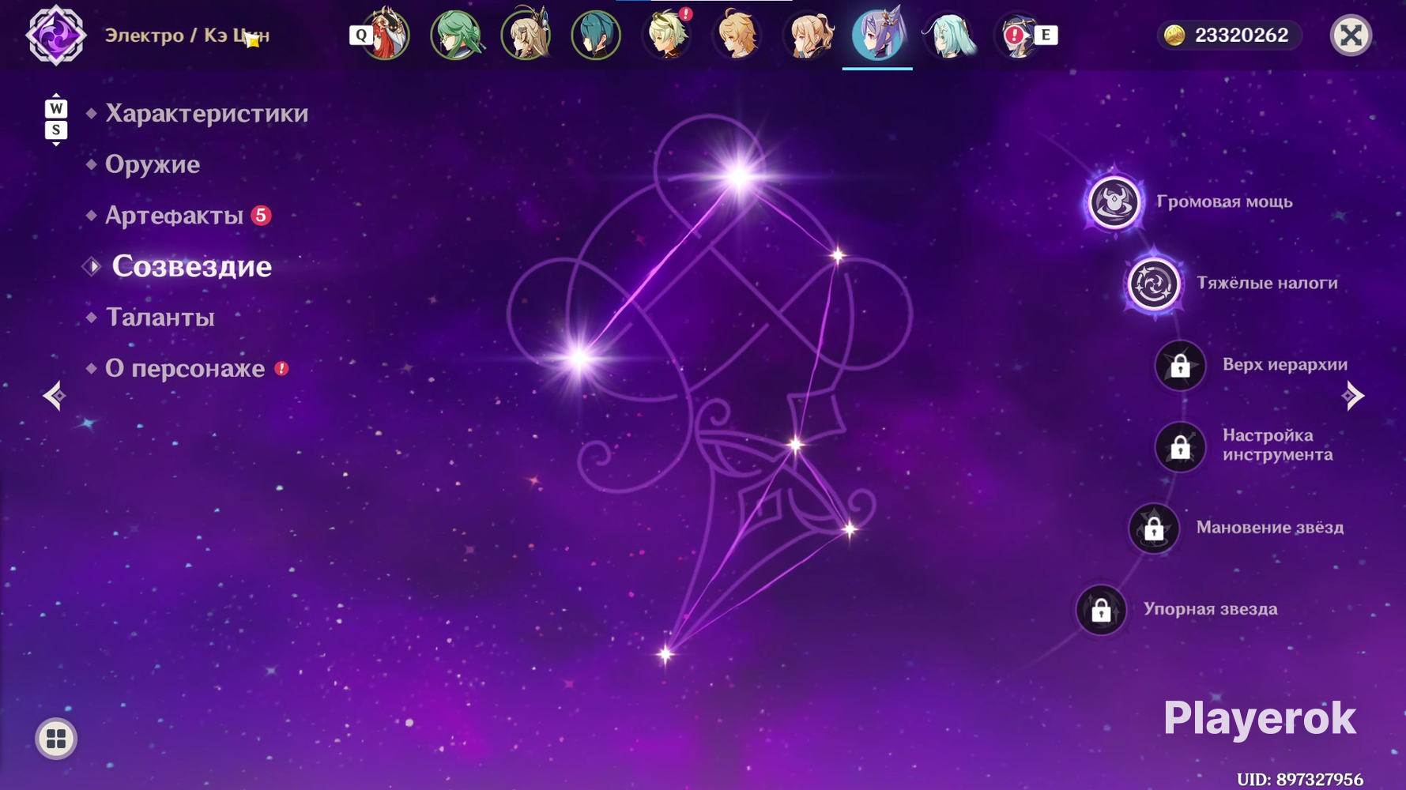This screenshot has width=1406, height=790.
Task: Click the Громовая мощь label
Action: tap(1224, 201)
